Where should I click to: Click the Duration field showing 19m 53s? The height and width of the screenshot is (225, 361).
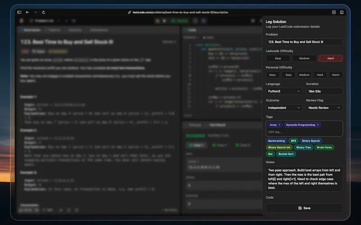324,91
